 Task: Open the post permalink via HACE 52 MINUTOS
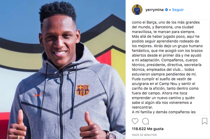pyautogui.click(x=144, y=135)
